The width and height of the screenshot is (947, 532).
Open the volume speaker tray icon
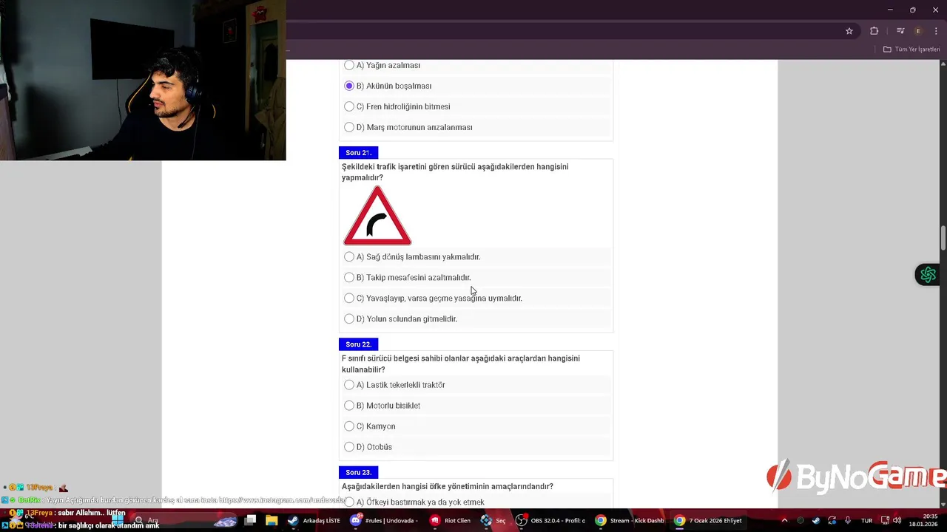click(x=897, y=520)
